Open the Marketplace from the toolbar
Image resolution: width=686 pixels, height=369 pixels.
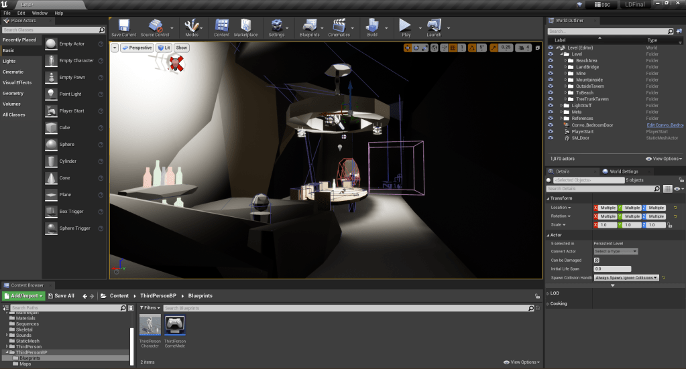pos(245,25)
